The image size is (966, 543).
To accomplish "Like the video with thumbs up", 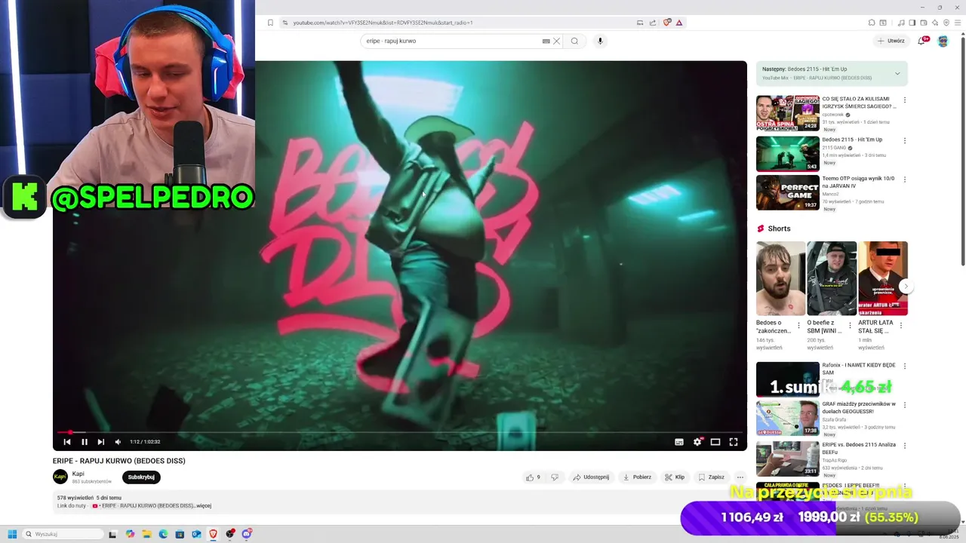I will 533,477.
